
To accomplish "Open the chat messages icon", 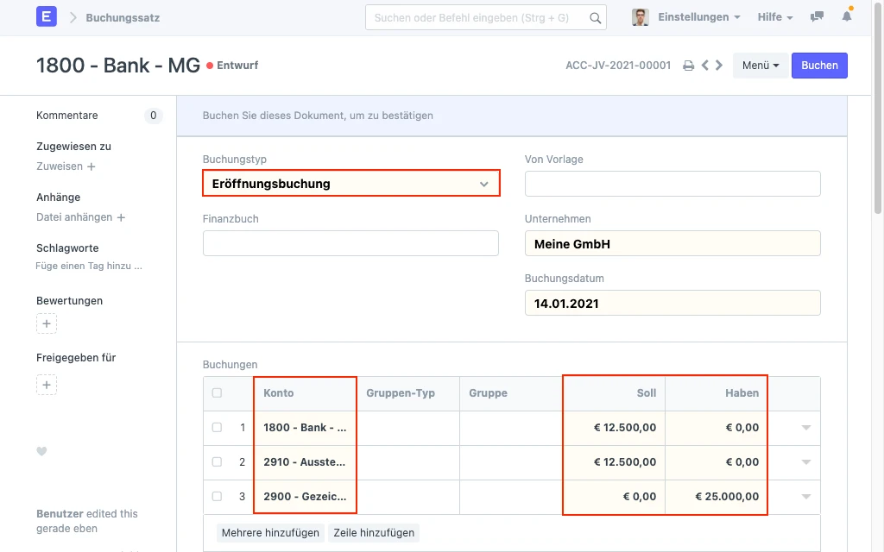I will click(817, 17).
